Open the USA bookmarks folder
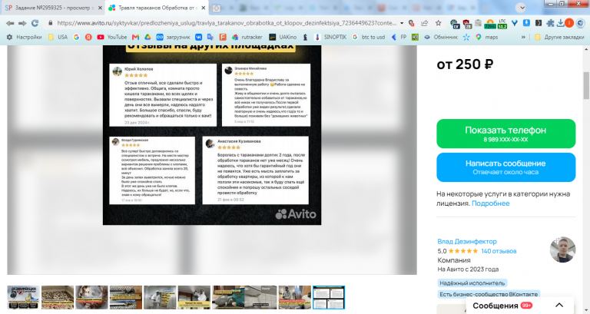The width and height of the screenshot is (590, 314). click(58, 37)
